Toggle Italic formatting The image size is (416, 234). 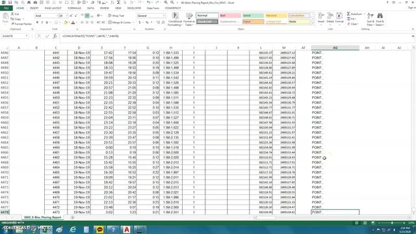42,23
